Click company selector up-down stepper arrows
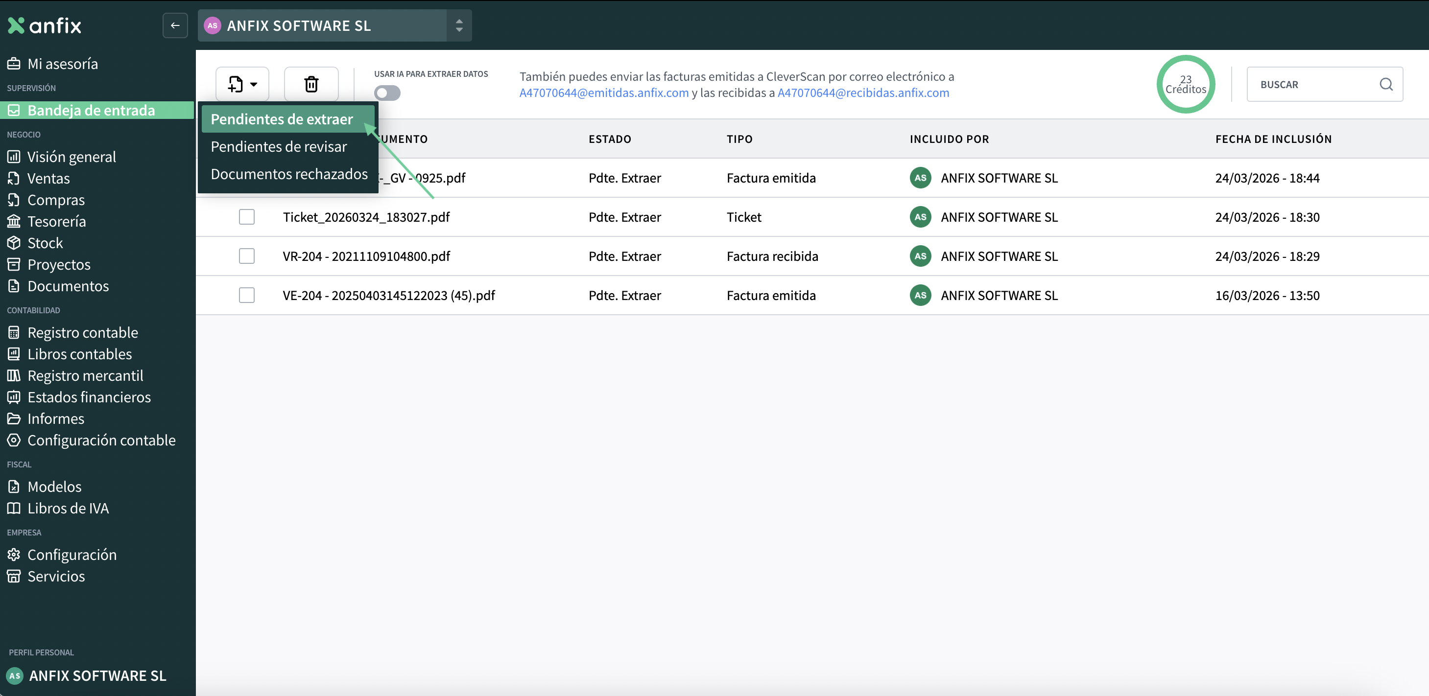 459,25
